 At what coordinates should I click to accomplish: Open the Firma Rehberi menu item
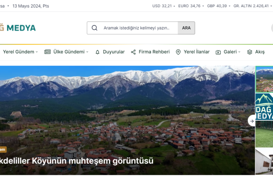click(x=154, y=52)
